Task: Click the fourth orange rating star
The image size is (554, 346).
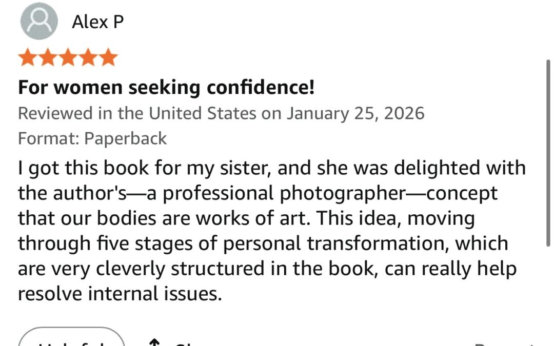Action: (x=88, y=58)
